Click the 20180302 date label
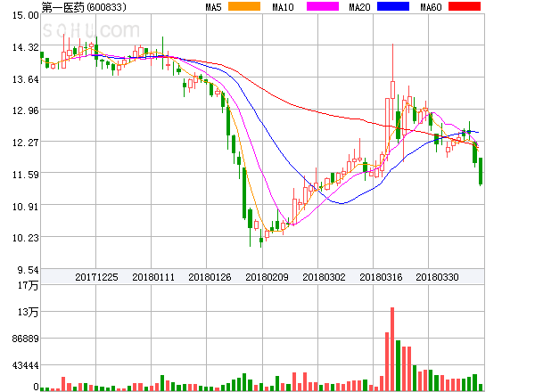 pyautogui.click(x=324, y=277)
